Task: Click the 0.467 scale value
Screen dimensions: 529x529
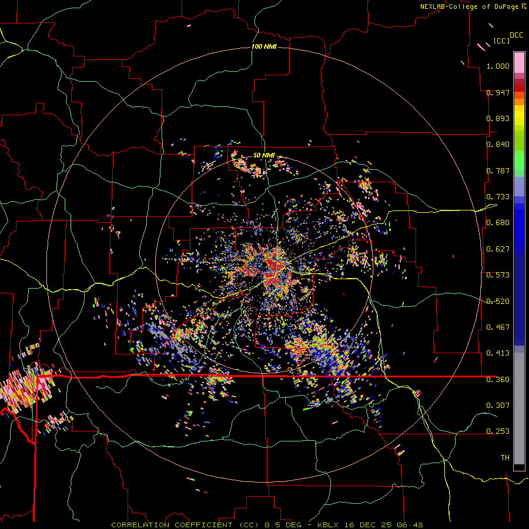Action: 498,327
